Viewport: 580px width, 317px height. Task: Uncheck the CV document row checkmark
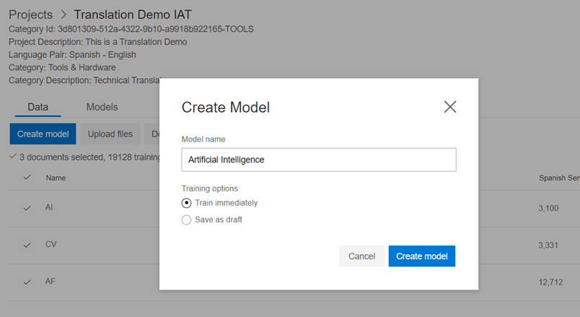(x=27, y=245)
